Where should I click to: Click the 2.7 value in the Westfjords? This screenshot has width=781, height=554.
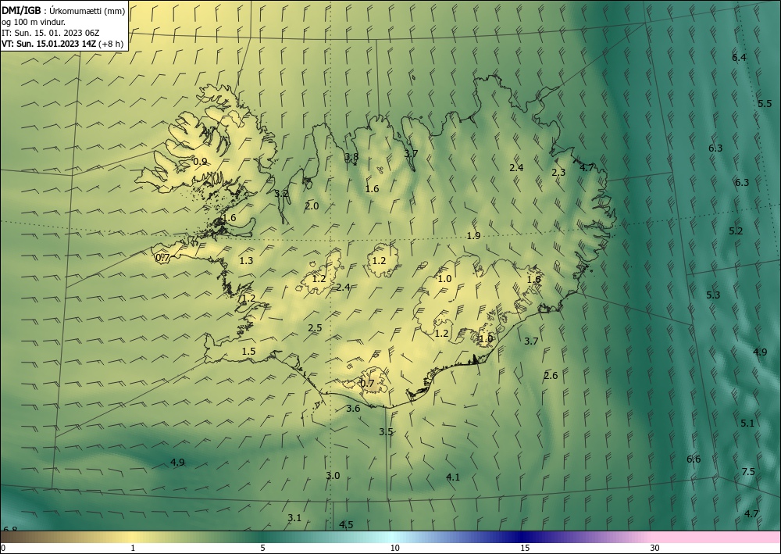pyautogui.click(x=209, y=130)
